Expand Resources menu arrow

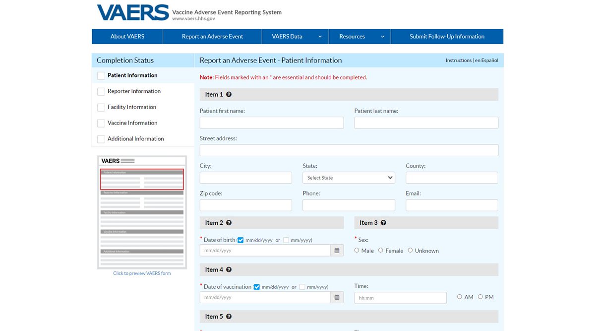382,36
